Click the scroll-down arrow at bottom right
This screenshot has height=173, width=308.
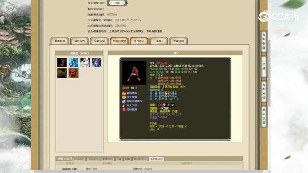(x=269, y=168)
